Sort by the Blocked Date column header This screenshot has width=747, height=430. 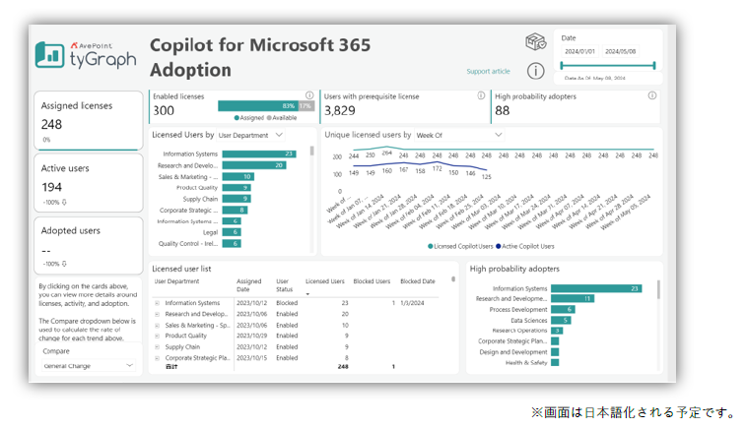(417, 281)
